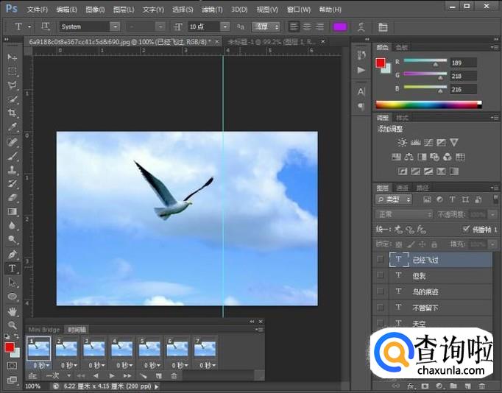Switch to the 时间轴 tab
This screenshot has height=393, width=502.
[77, 329]
